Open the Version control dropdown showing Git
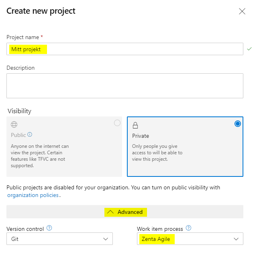 coord(59,239)
